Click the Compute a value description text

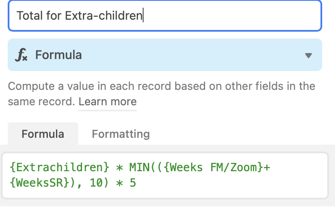click(162, 94)
